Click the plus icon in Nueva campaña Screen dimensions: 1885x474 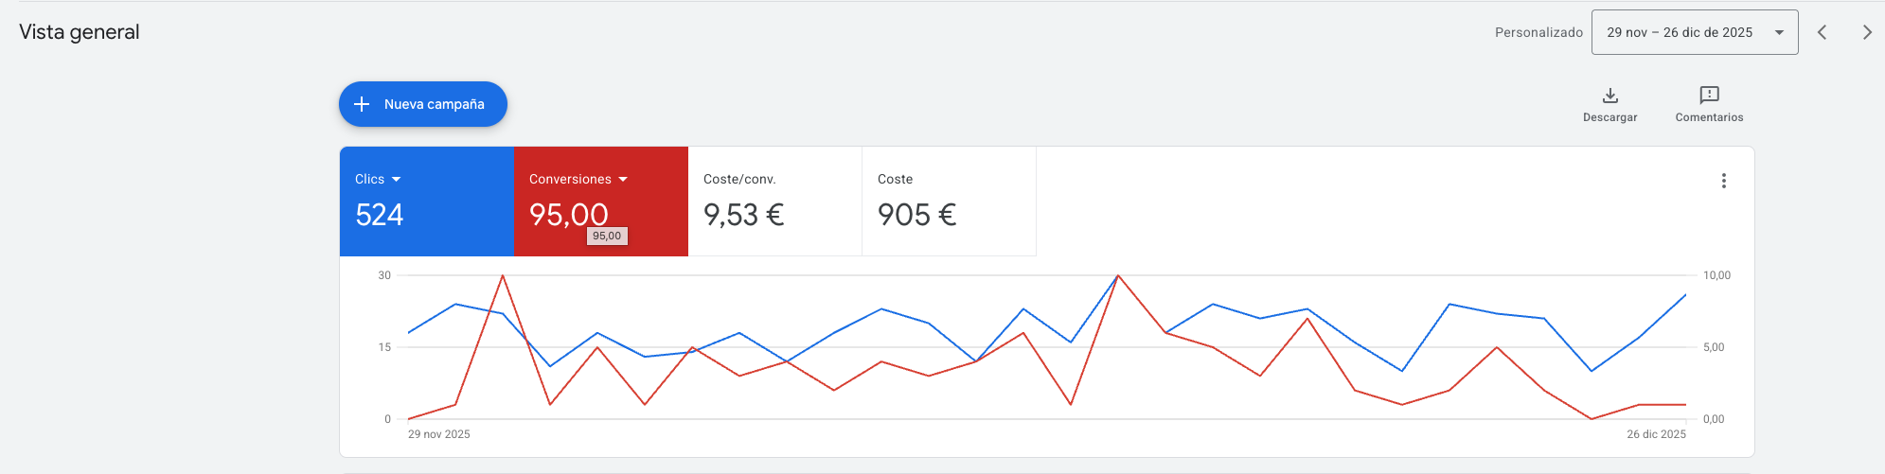362,104
